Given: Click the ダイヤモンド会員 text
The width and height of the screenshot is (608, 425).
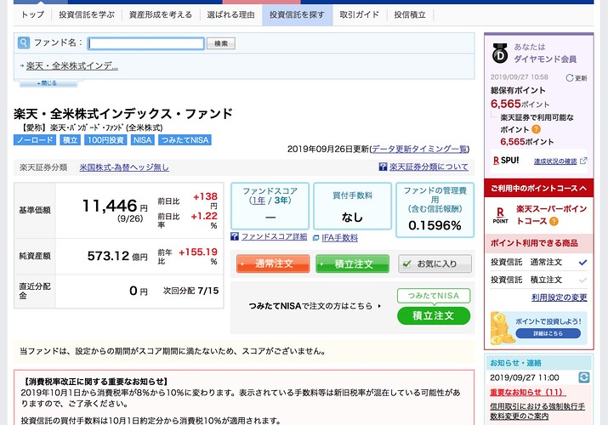Looking at the screenshot, I should pyautogui.click(x=545, y=59).
